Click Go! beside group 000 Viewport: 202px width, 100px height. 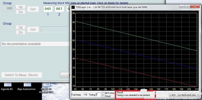[x=33, y=9]
